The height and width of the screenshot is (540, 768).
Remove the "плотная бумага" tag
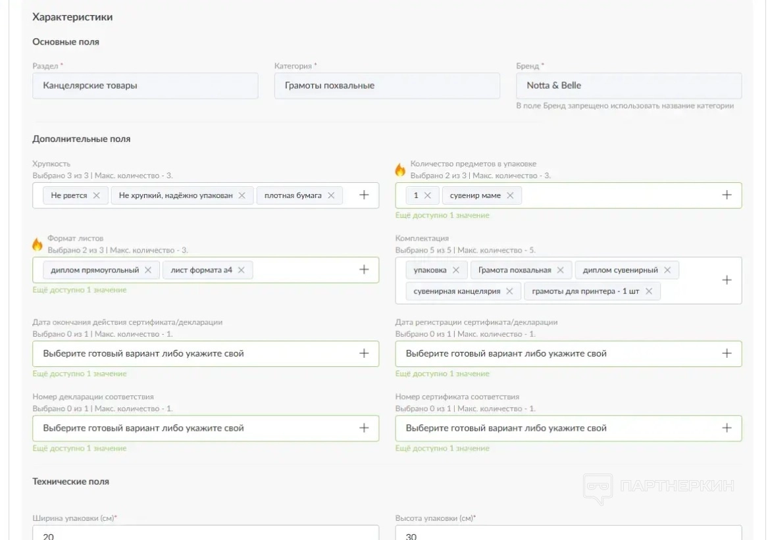(x=331, y=195)
